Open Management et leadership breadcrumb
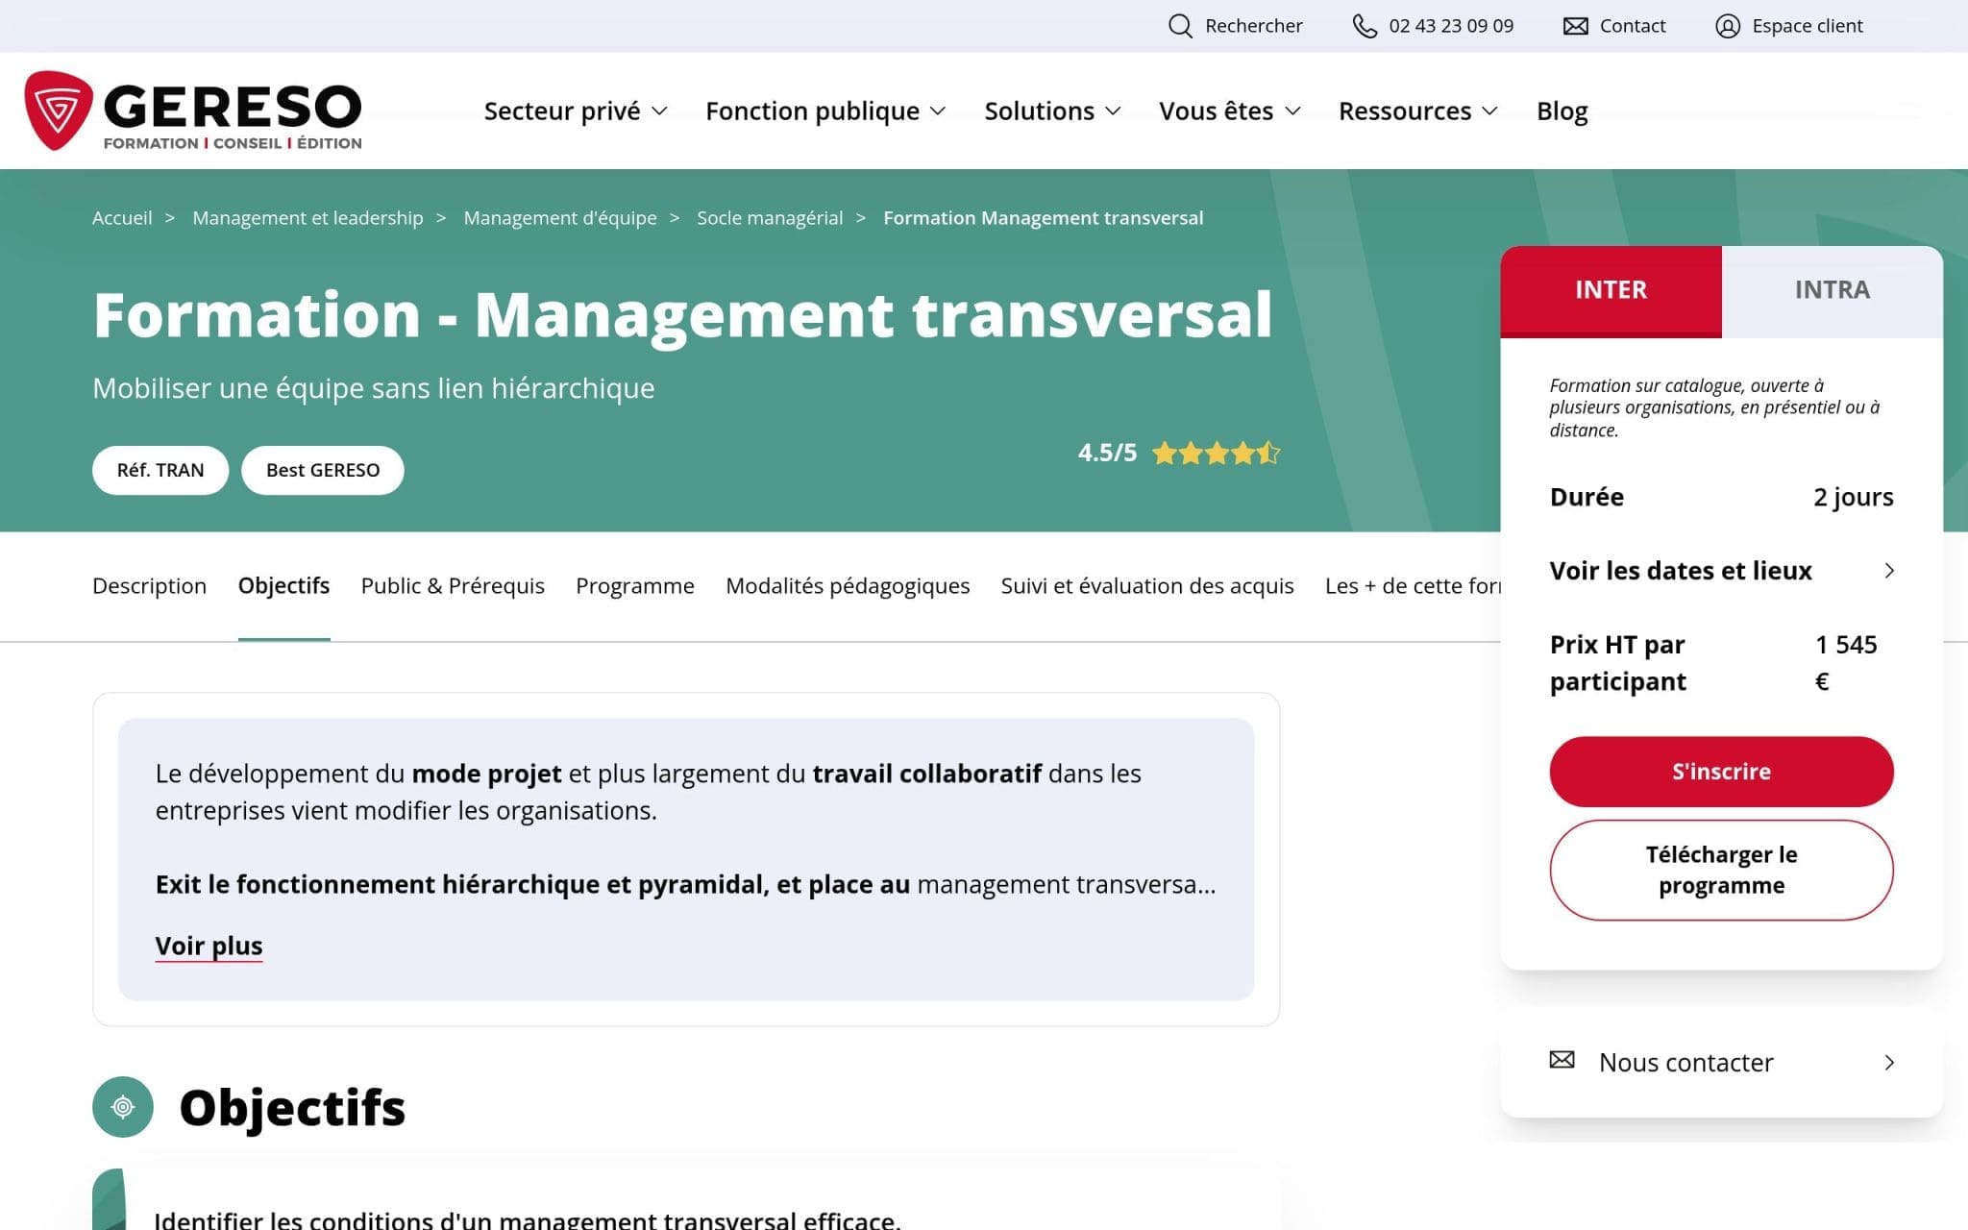Screen dimensions: 1968x1230 point(307,218)
